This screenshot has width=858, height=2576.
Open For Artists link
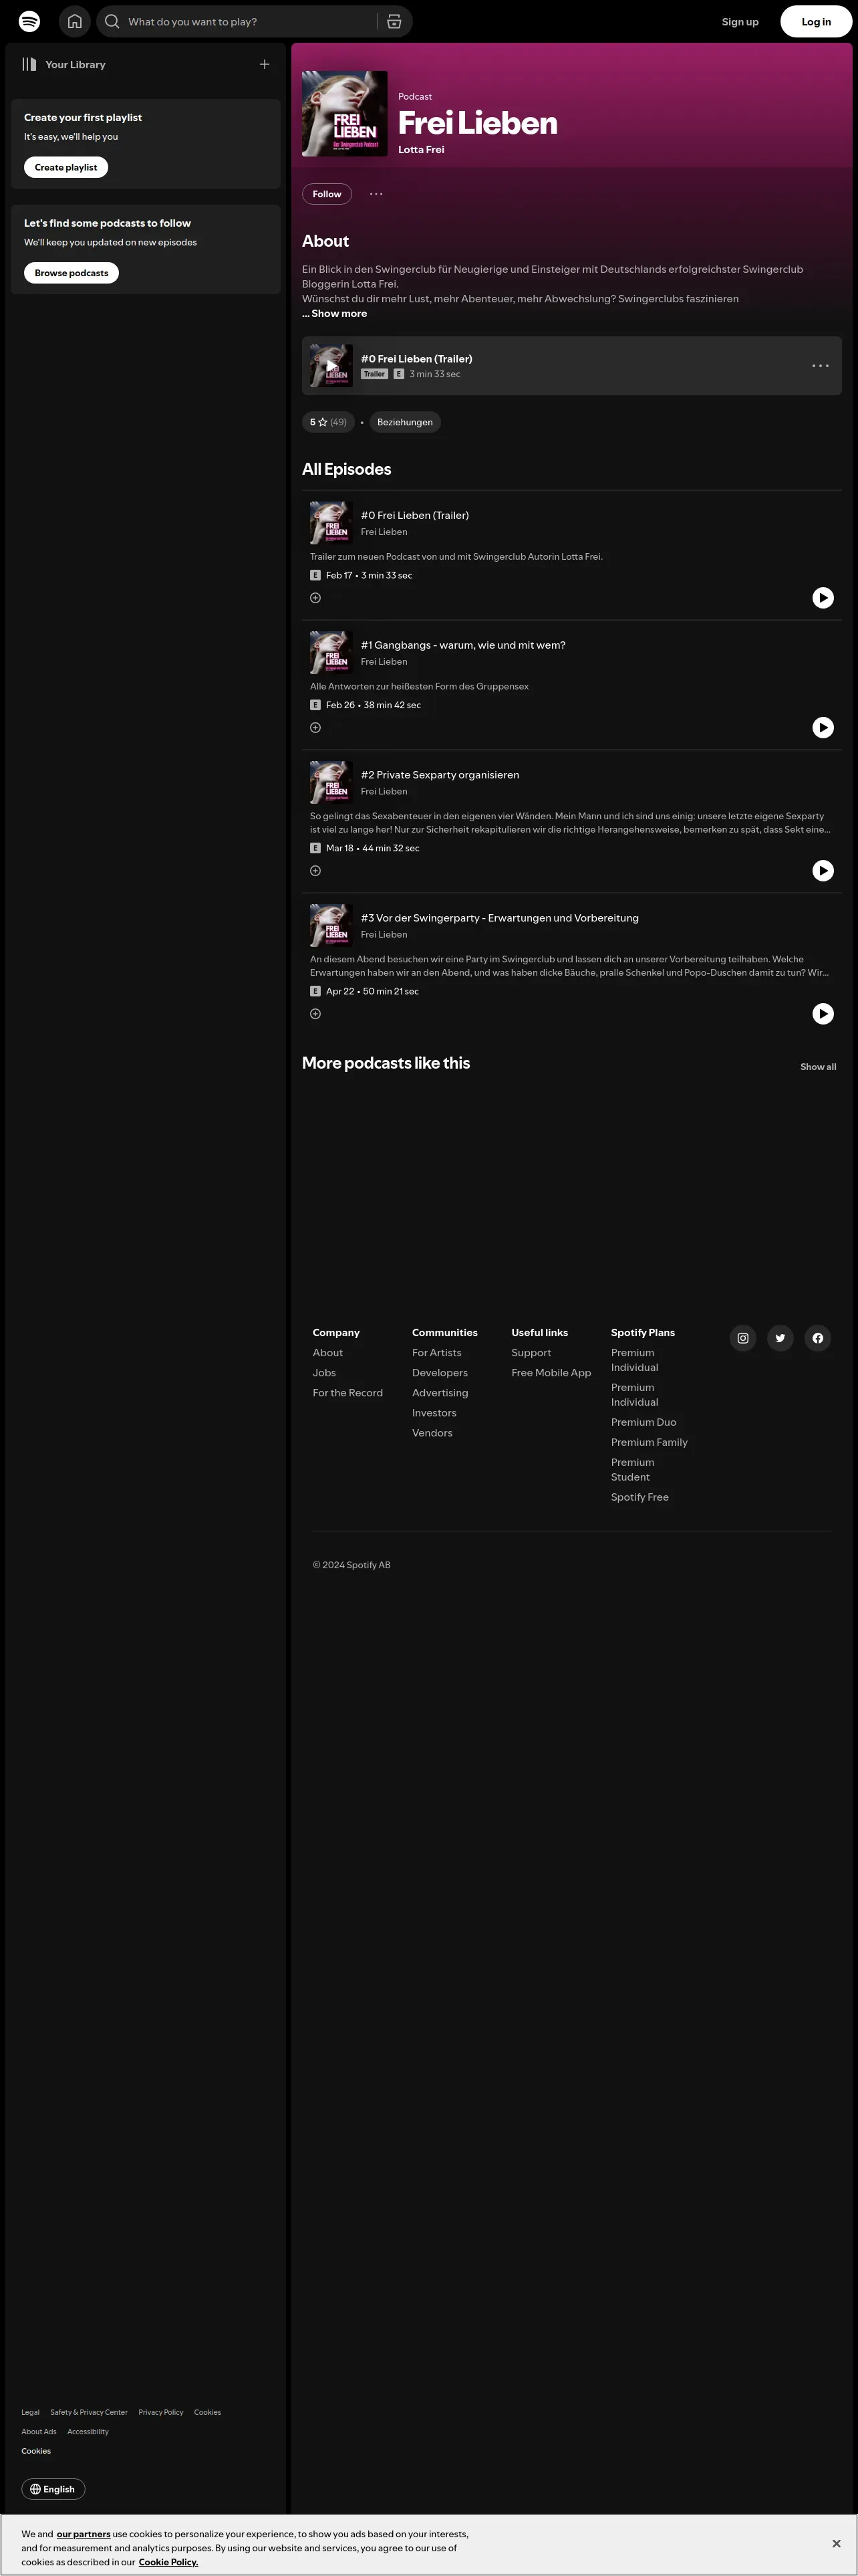click(436, 1353)
